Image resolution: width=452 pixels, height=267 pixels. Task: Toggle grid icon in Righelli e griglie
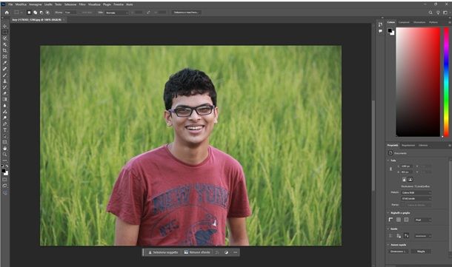pyautogui.click(x=399, y=220)
